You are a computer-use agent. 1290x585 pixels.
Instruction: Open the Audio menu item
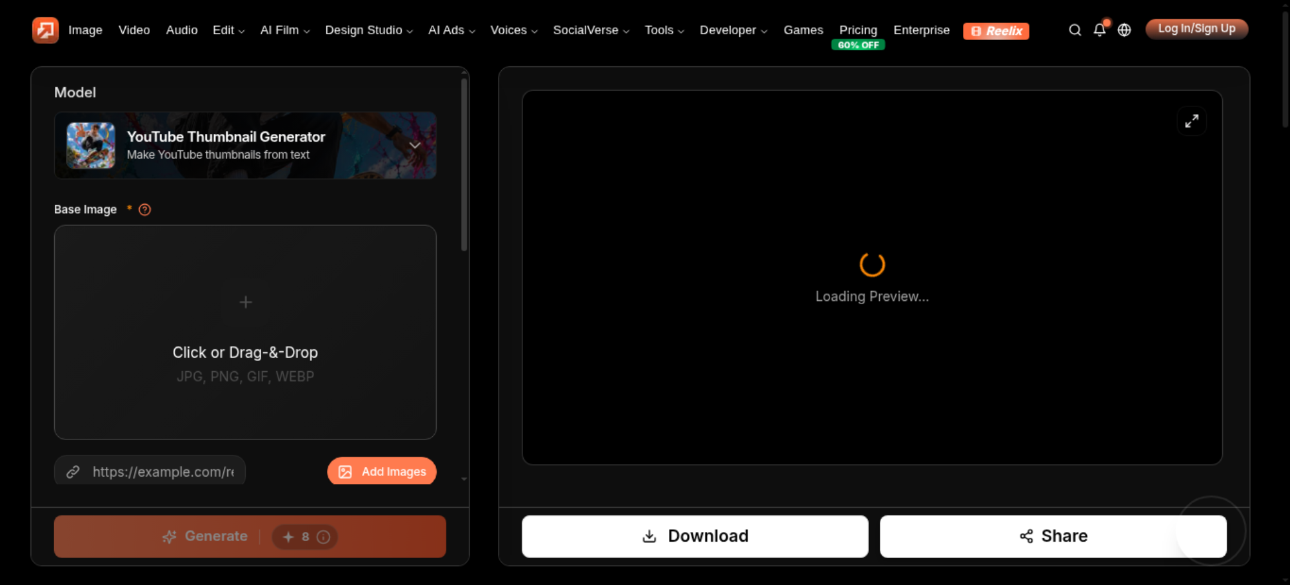pos(182,30)
